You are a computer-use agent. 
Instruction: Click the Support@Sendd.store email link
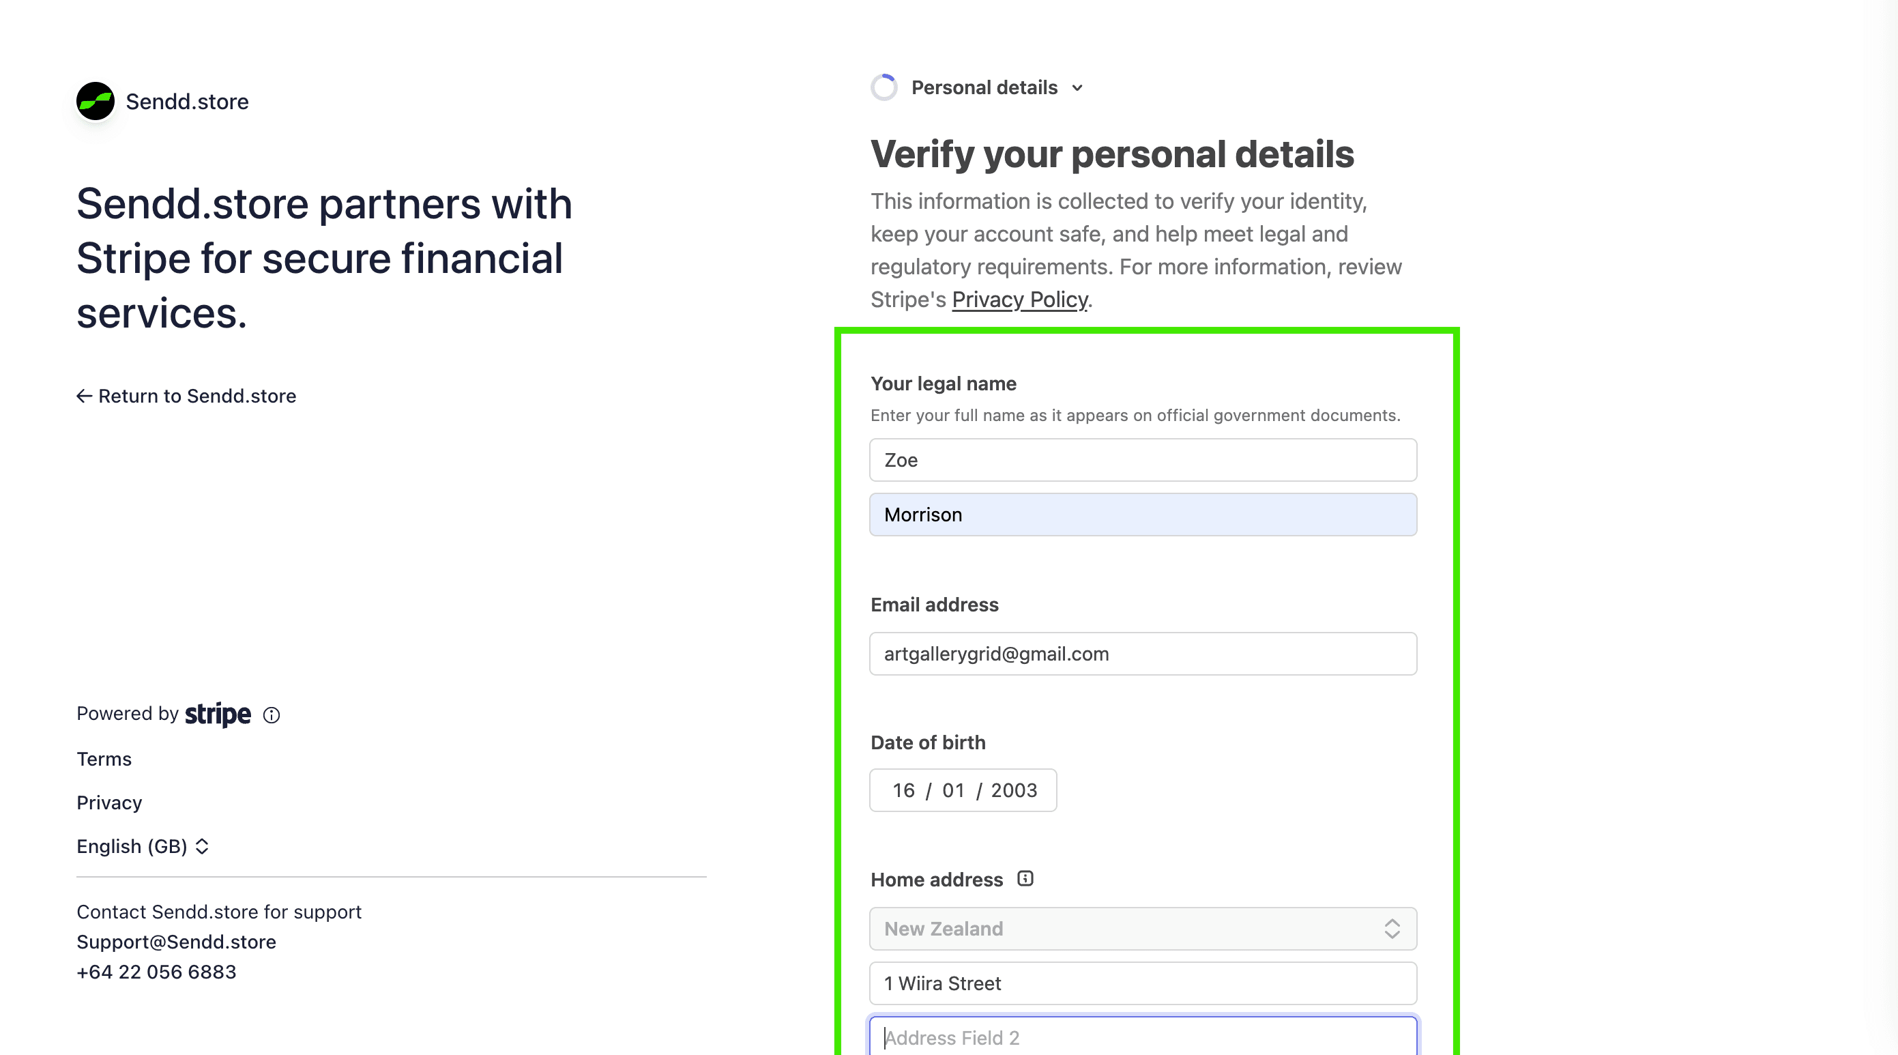point(176,942)
